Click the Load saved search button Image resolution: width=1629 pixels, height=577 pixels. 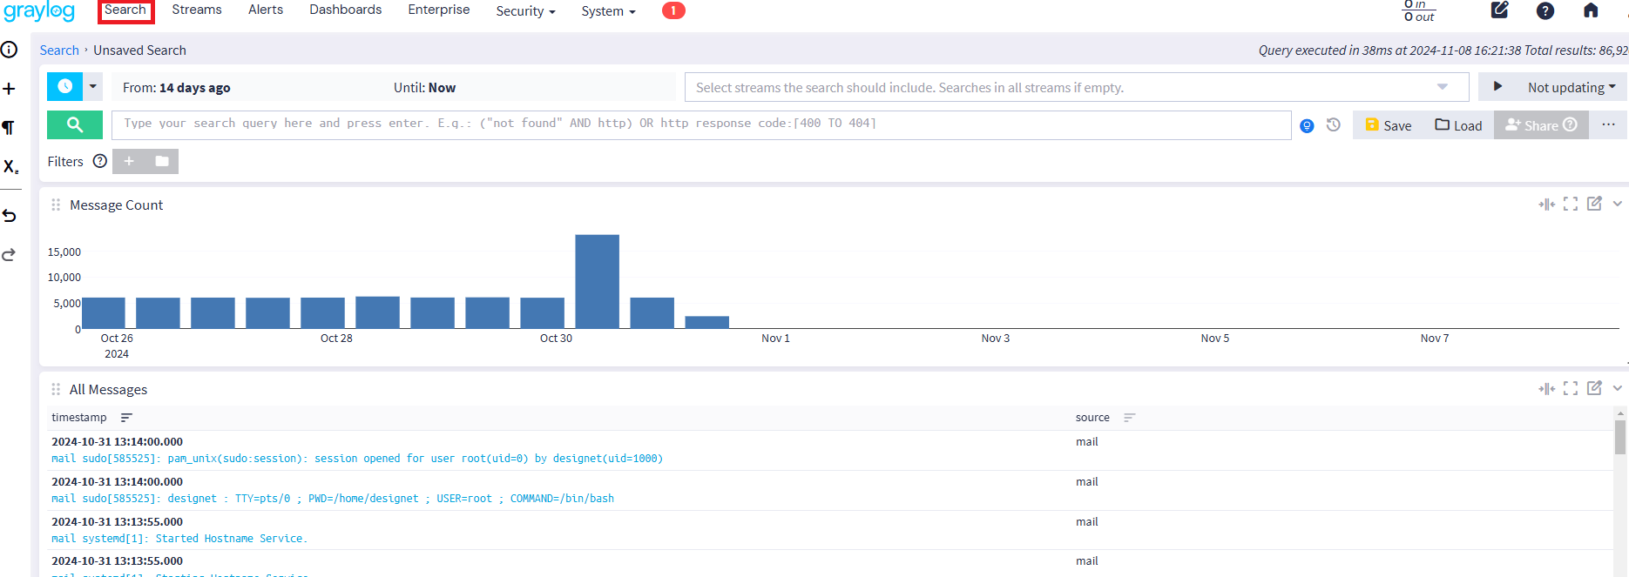tap(1458, 125)
